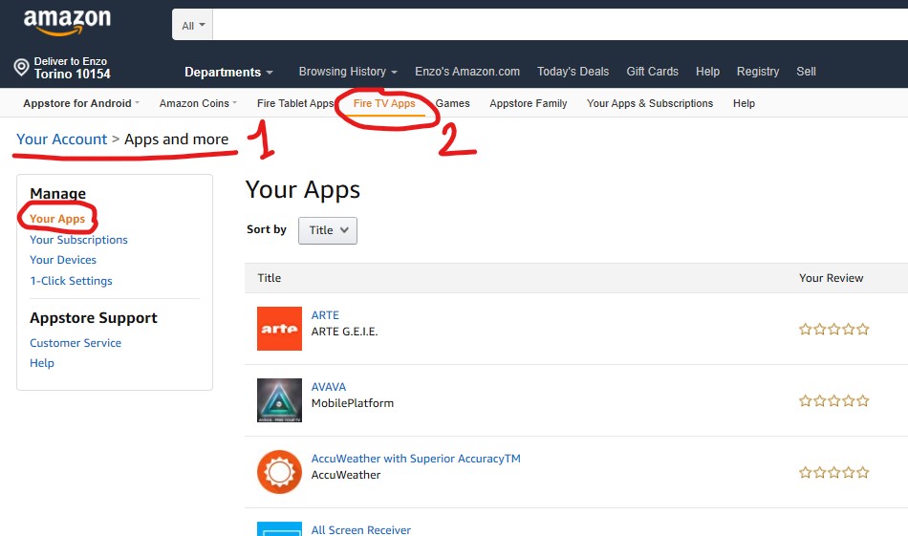The image size is (908, 536).
Task: Go to Your Subscriptions in sidebar
Action: point(78,240)
